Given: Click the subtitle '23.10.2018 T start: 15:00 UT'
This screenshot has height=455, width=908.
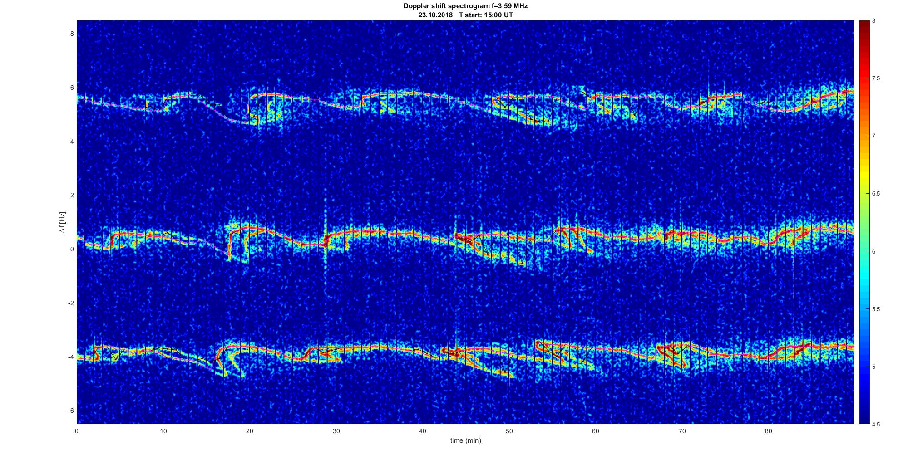Looking at the screenshot, I should click(x=465, y=15).
